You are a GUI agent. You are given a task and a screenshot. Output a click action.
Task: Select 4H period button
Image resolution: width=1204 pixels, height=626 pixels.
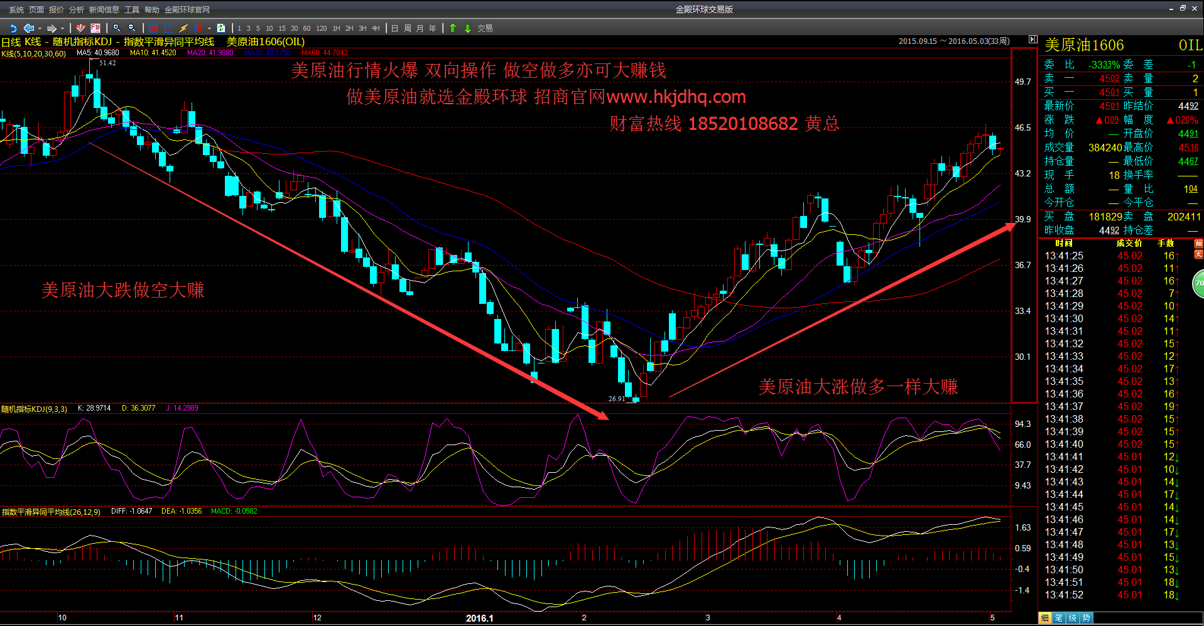376,28
